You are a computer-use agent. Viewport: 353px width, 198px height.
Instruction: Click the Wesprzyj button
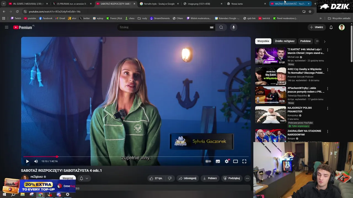click(68, 178)
